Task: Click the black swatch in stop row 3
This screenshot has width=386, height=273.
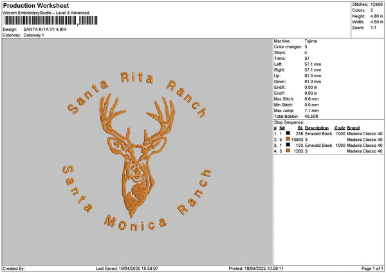Action: tap(288, 145)
